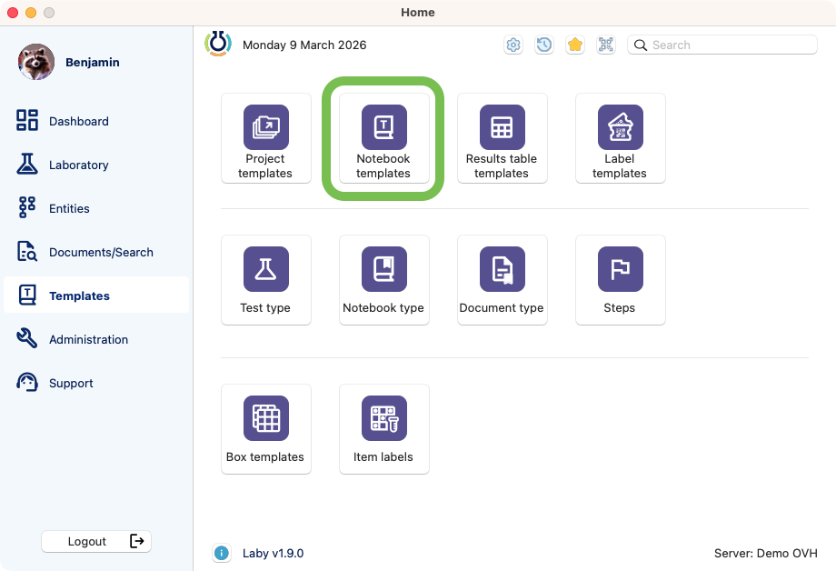Open Notebook templates tile
This screenshot has height=571, width=836.
coord(383,138)
